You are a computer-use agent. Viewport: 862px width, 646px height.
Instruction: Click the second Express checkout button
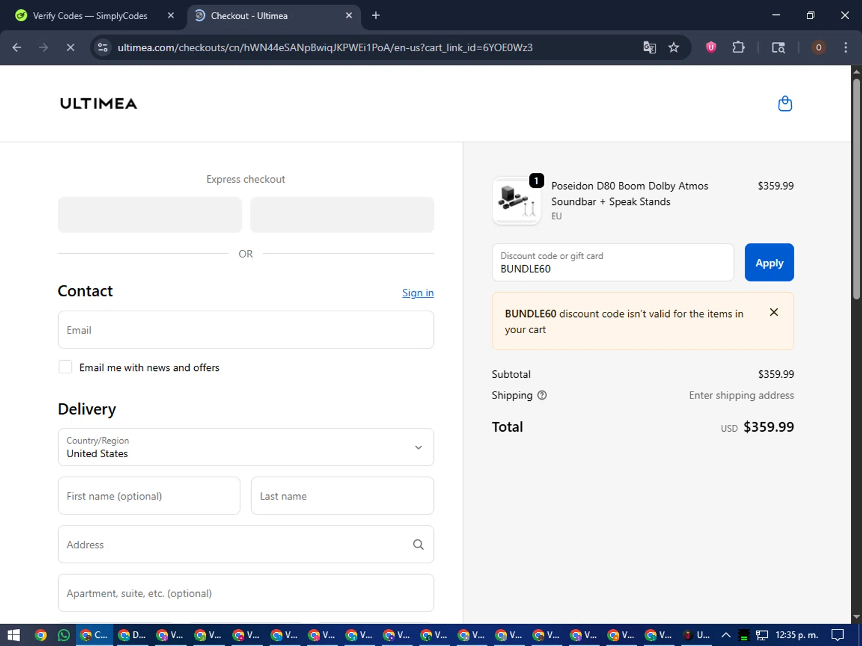pyautogui.click(x=342, y=215)
